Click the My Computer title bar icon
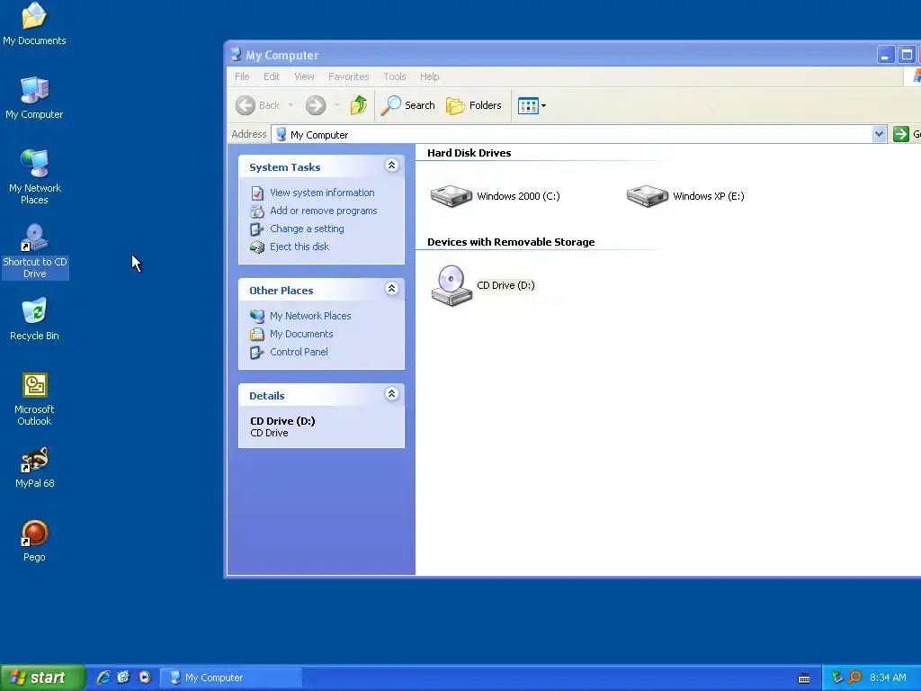This screenshot has height=691, width=921. pyautogui.click(x=237, y=55)
